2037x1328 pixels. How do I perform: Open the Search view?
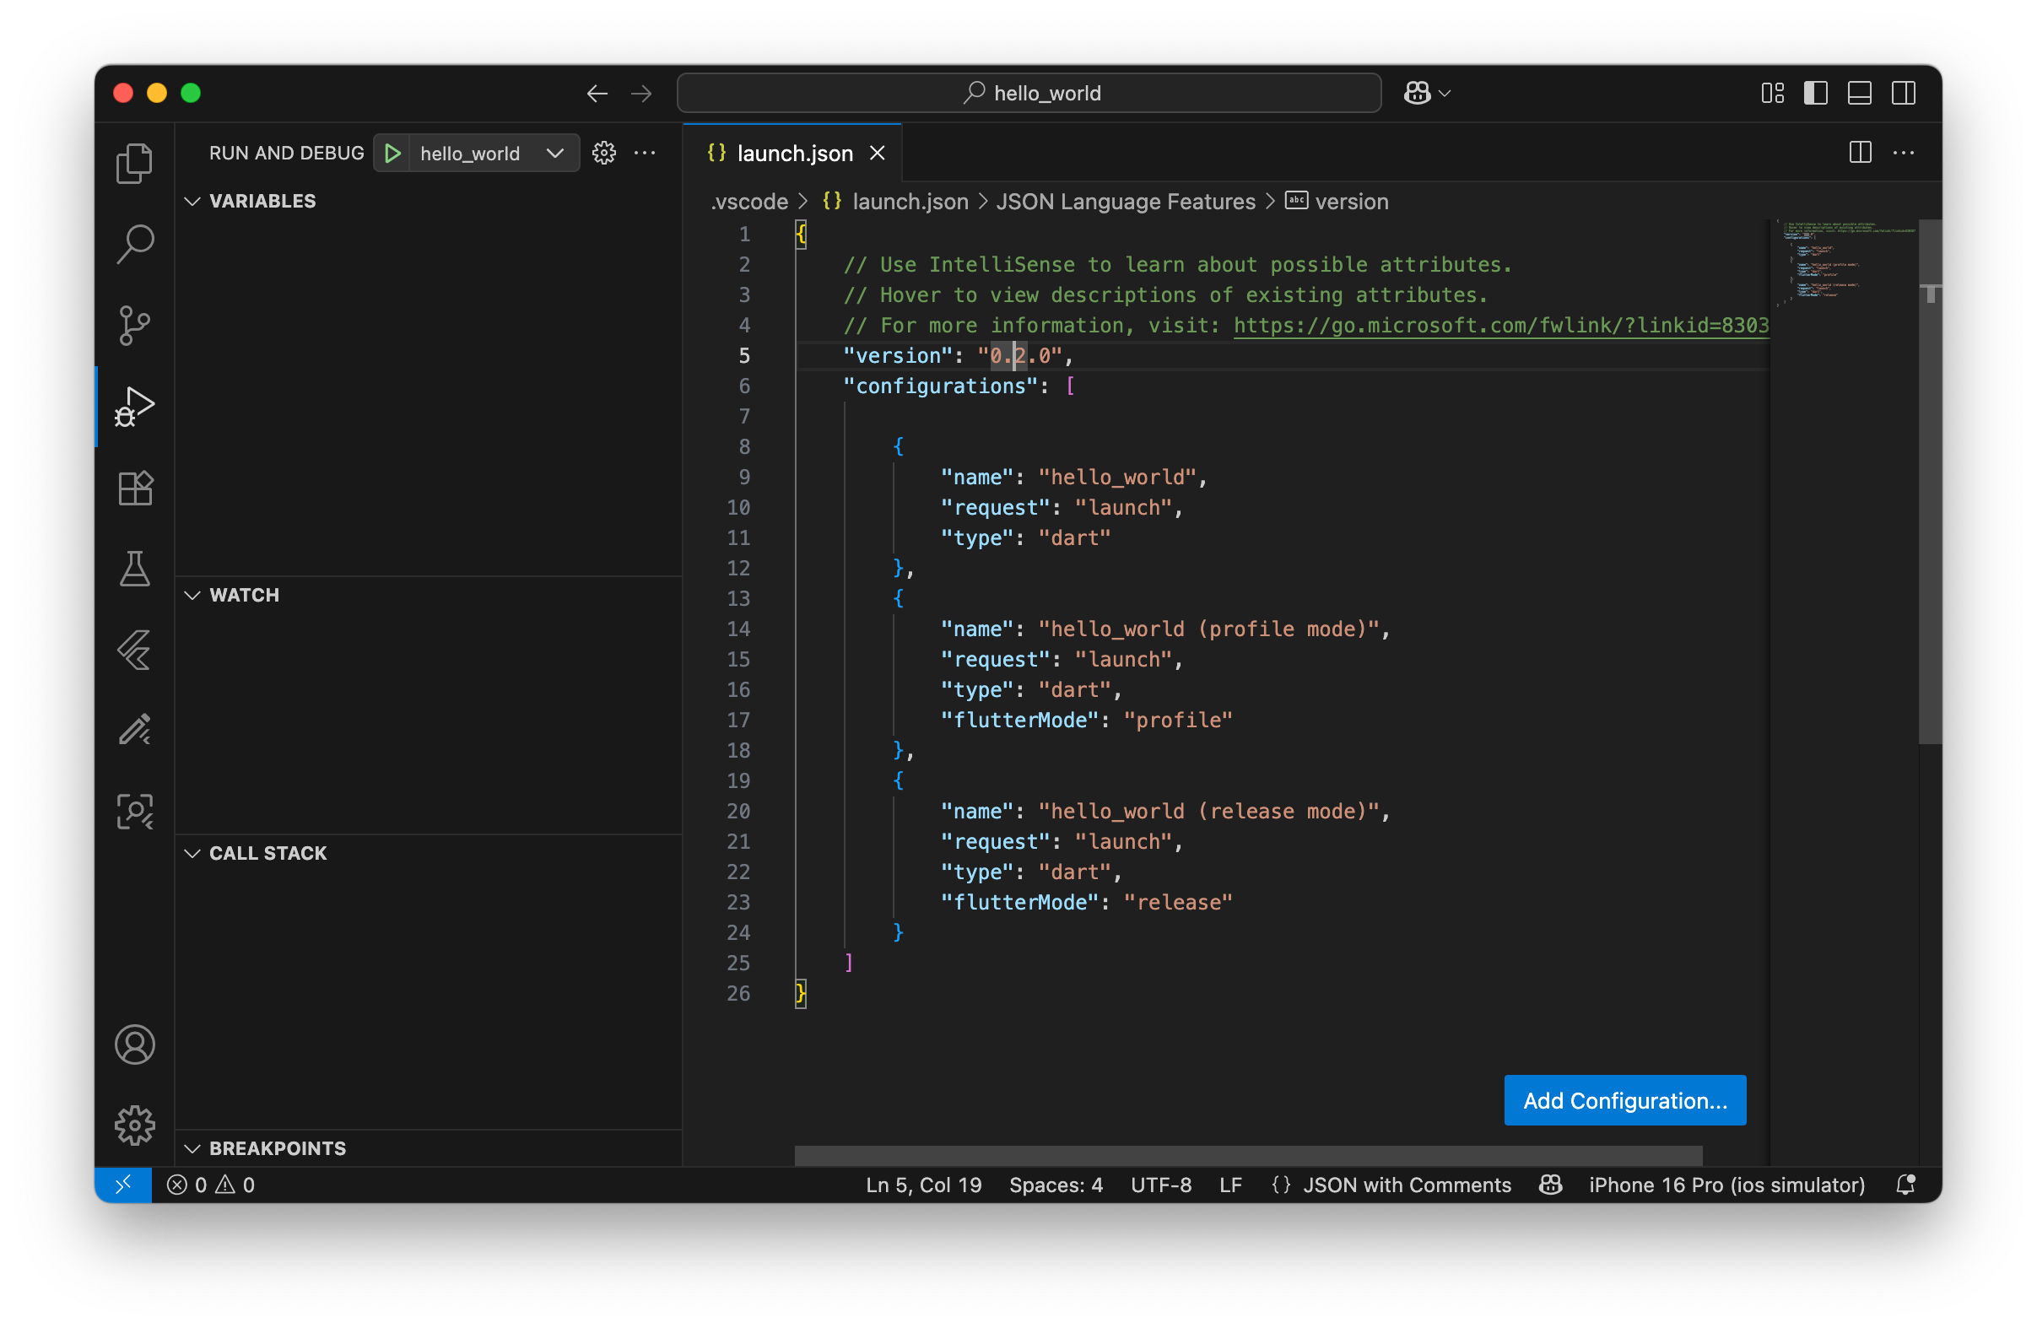[x=134, y=244]
